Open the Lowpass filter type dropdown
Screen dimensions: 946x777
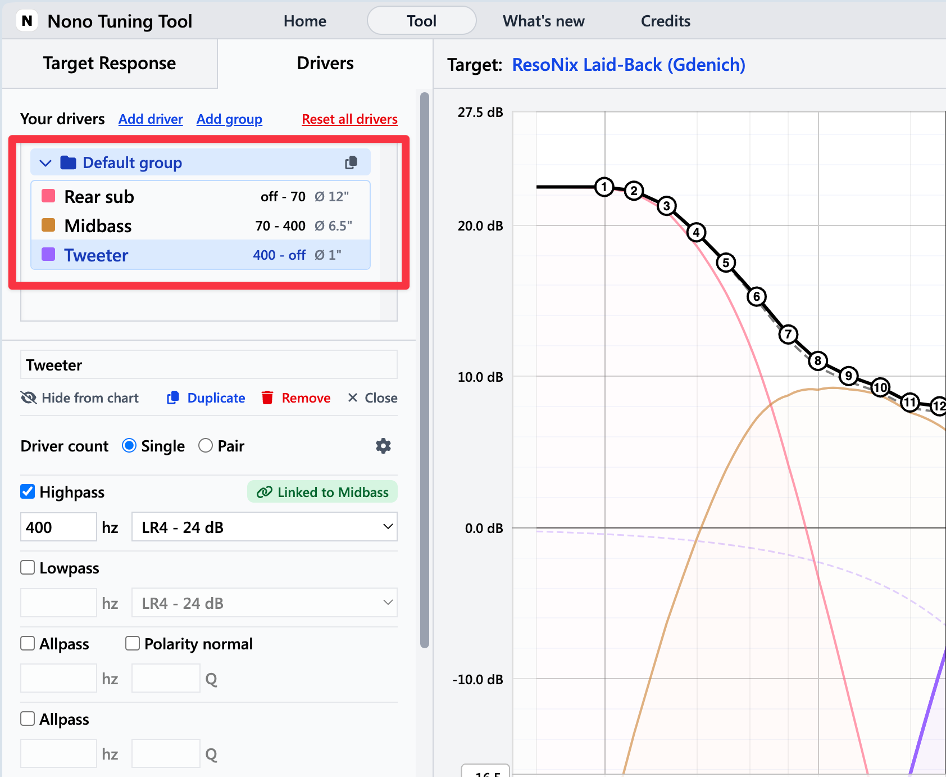pyautogui.click(x=264, y=603)
